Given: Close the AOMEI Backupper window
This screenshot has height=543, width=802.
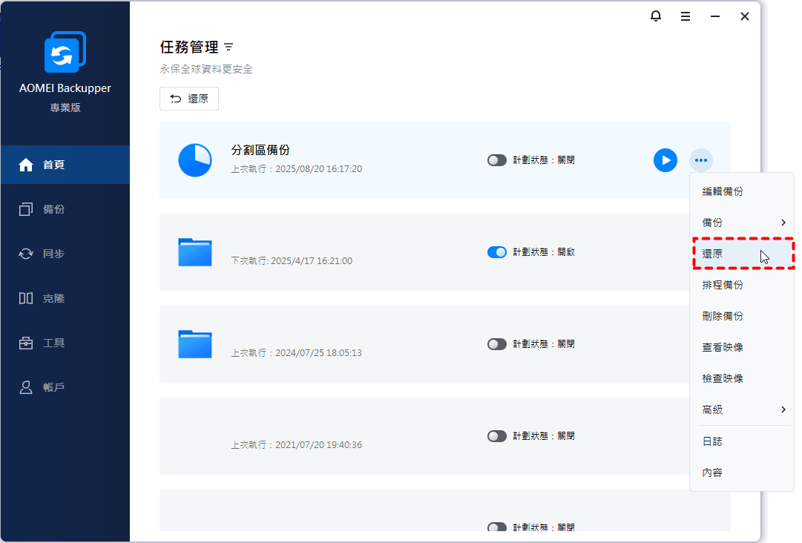Looking at the screenshot, I should [x=745, y=16].
